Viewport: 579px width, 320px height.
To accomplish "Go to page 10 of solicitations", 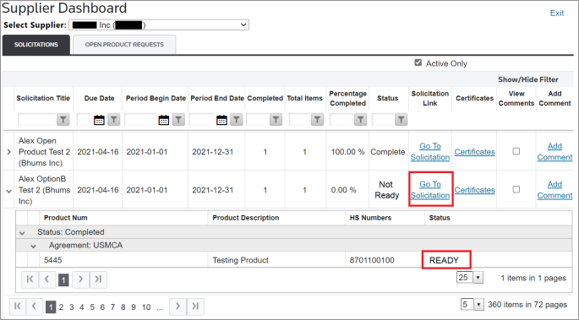I will pyautogui.click(x=146, y=306).
